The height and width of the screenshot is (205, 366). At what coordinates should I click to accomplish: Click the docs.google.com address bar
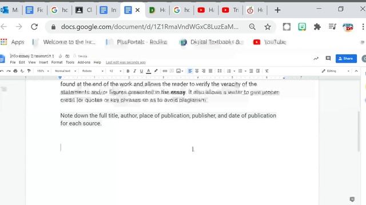click(150, 27)
